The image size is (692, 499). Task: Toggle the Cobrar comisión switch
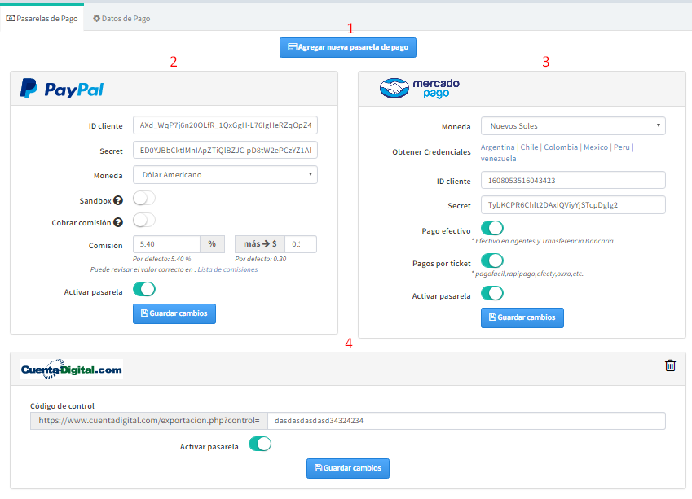point(144,220)
